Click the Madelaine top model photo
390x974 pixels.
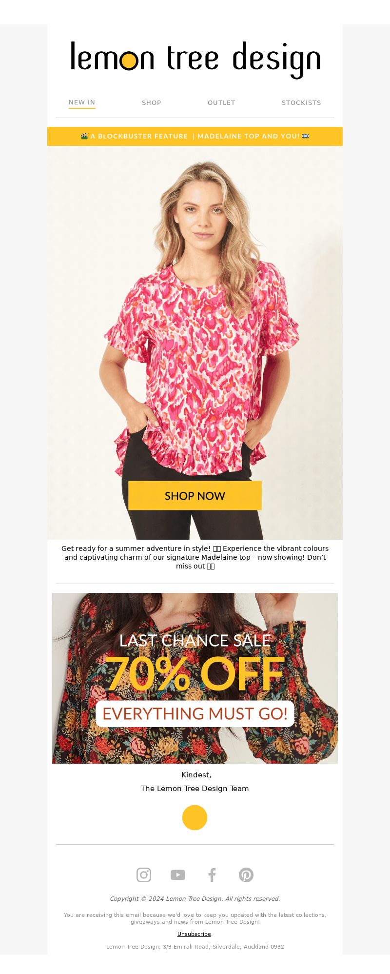coord(195,343)
